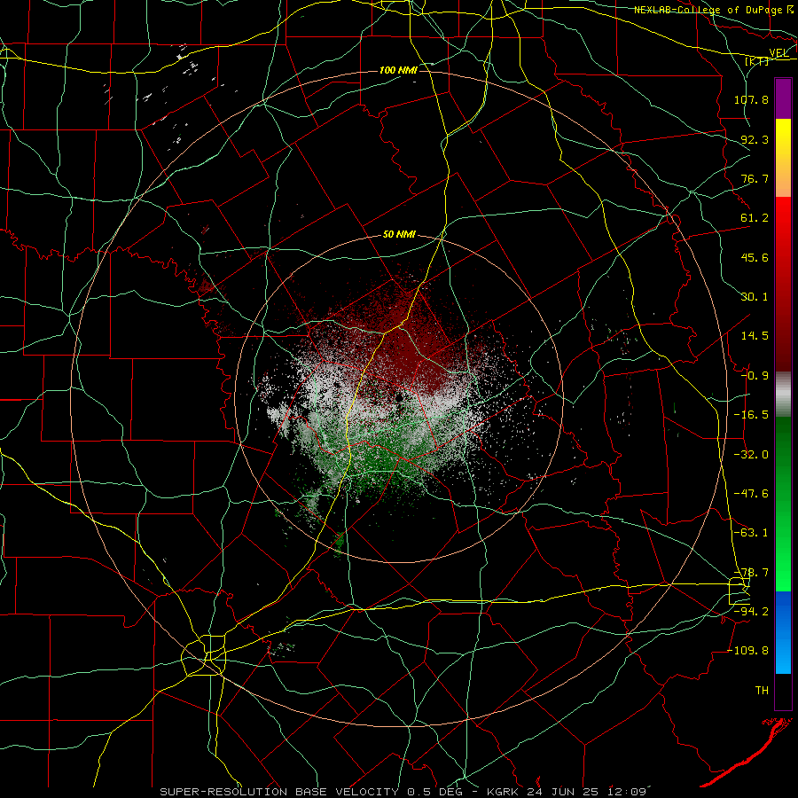Click the -63.1 value on velocity scale

(751, 533)
